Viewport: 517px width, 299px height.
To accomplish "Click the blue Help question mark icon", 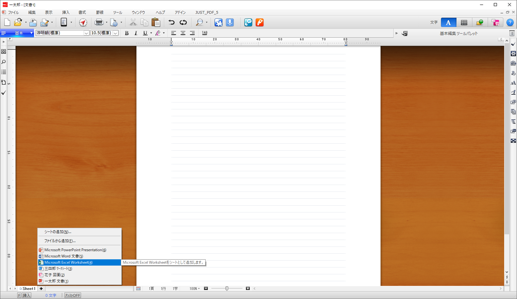I will [510, 22].
